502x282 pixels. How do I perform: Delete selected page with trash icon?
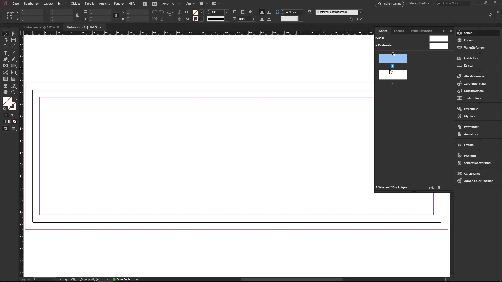(x=446, y=187)
